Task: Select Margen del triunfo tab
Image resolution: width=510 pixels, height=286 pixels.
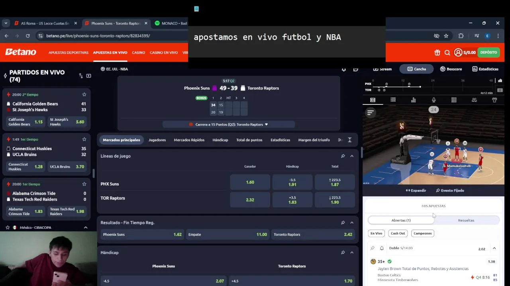Action: click(314, 140)
